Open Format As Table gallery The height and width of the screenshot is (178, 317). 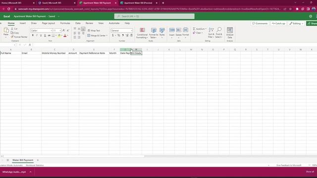(x=154, y=33)
